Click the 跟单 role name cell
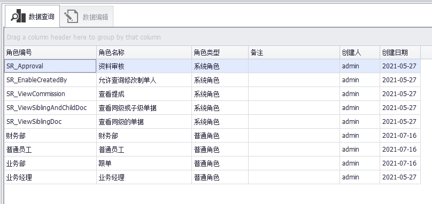The width and height of the screenshot is (432, 204). [144, 163]
